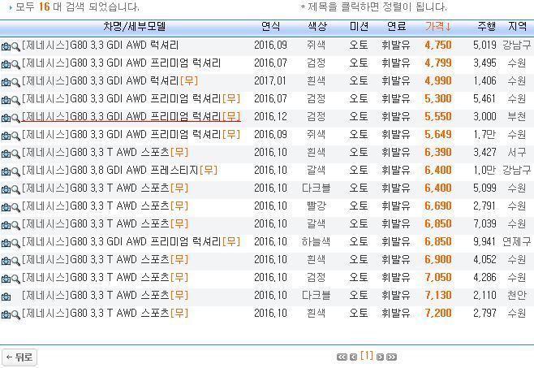The height and width of the screenshot is (368, 534).
Task: Click magnifier icon in the 5,300 price row
Action: pos(15,100)
